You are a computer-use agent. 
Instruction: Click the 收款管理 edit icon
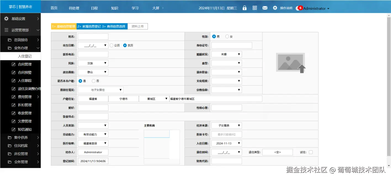click(x=13, y=113)
